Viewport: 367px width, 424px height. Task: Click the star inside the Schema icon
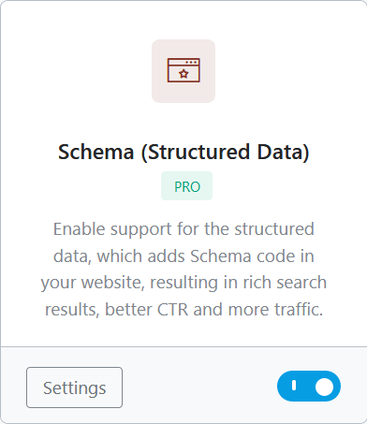coord(183,74)
